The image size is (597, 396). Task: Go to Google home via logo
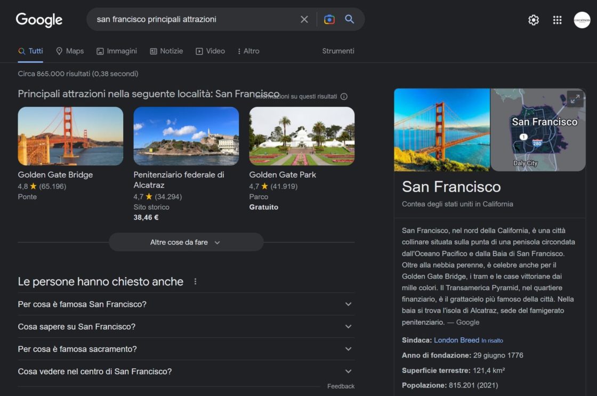click(x=39, y=20)
